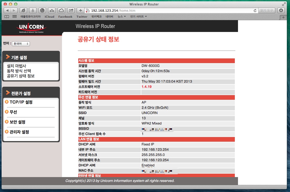Click SSID value UNICORN

coord(149,113)
